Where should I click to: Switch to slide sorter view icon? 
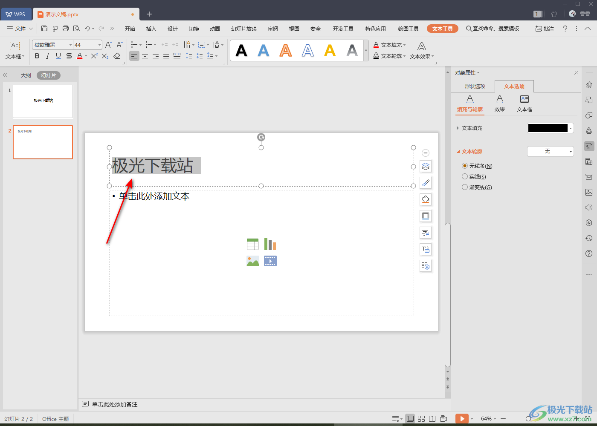tap(421, 419)
